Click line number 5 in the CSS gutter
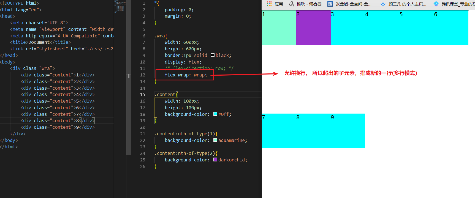This screenshot has width=475, height=198. pyautogui.click(x=144, y=29)
